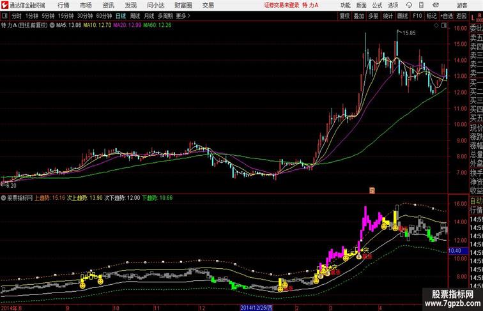Image resolution: width=483 pixels, height=311 pixels.
Task: Open the 发现 menu
Action: point(130,5)
